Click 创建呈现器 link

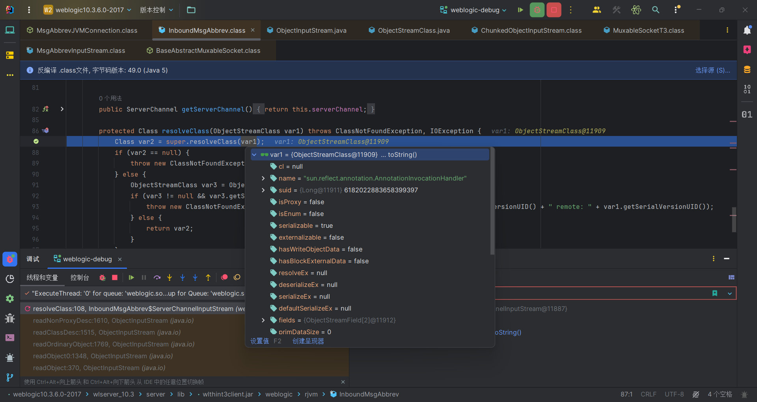308,341
